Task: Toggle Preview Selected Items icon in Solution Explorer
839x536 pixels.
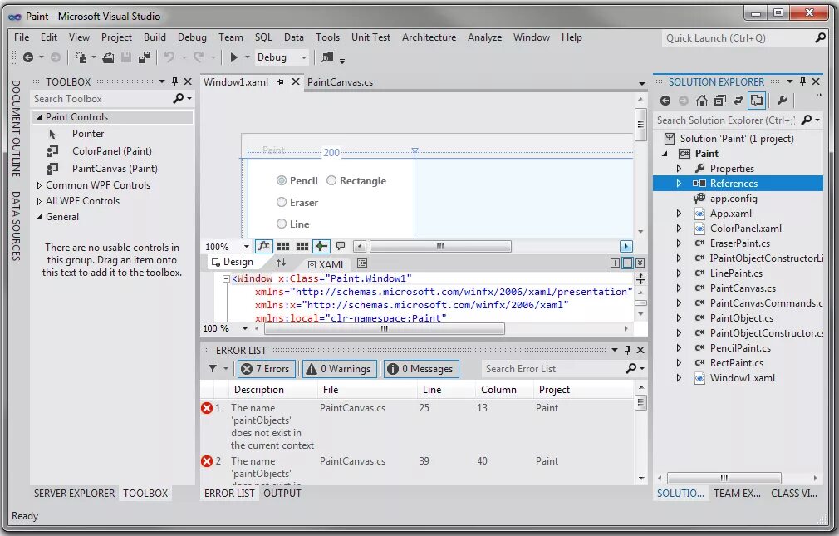Action: tap(757, 100)
